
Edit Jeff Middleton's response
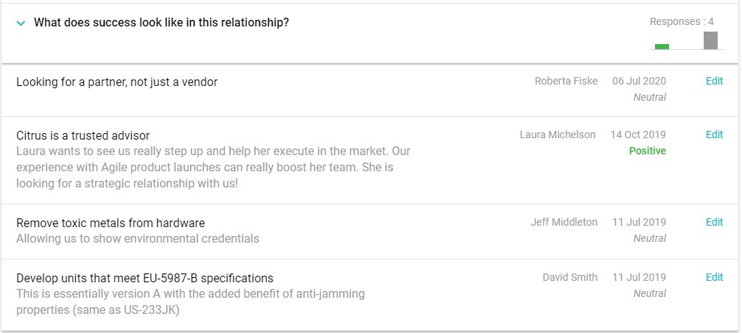pyautogui.click(x=714, y=222)
